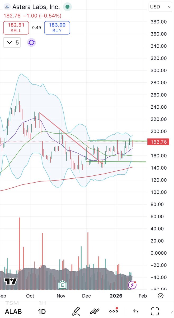Screen dimensions: 174x318
Task: Click the Nov date axis label
Action: click(61, 296)
